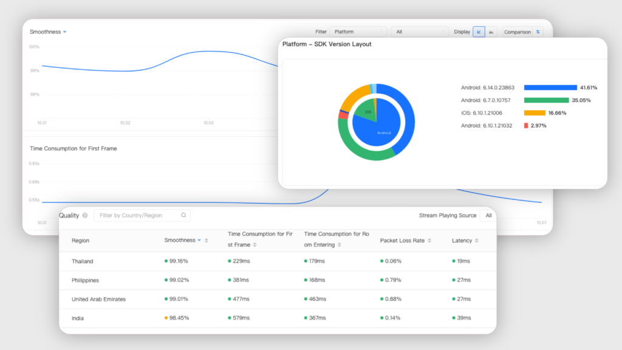Click United Arab Emirates' 463ms room entering value
622x350 pixels.
(x=317, y=299)
